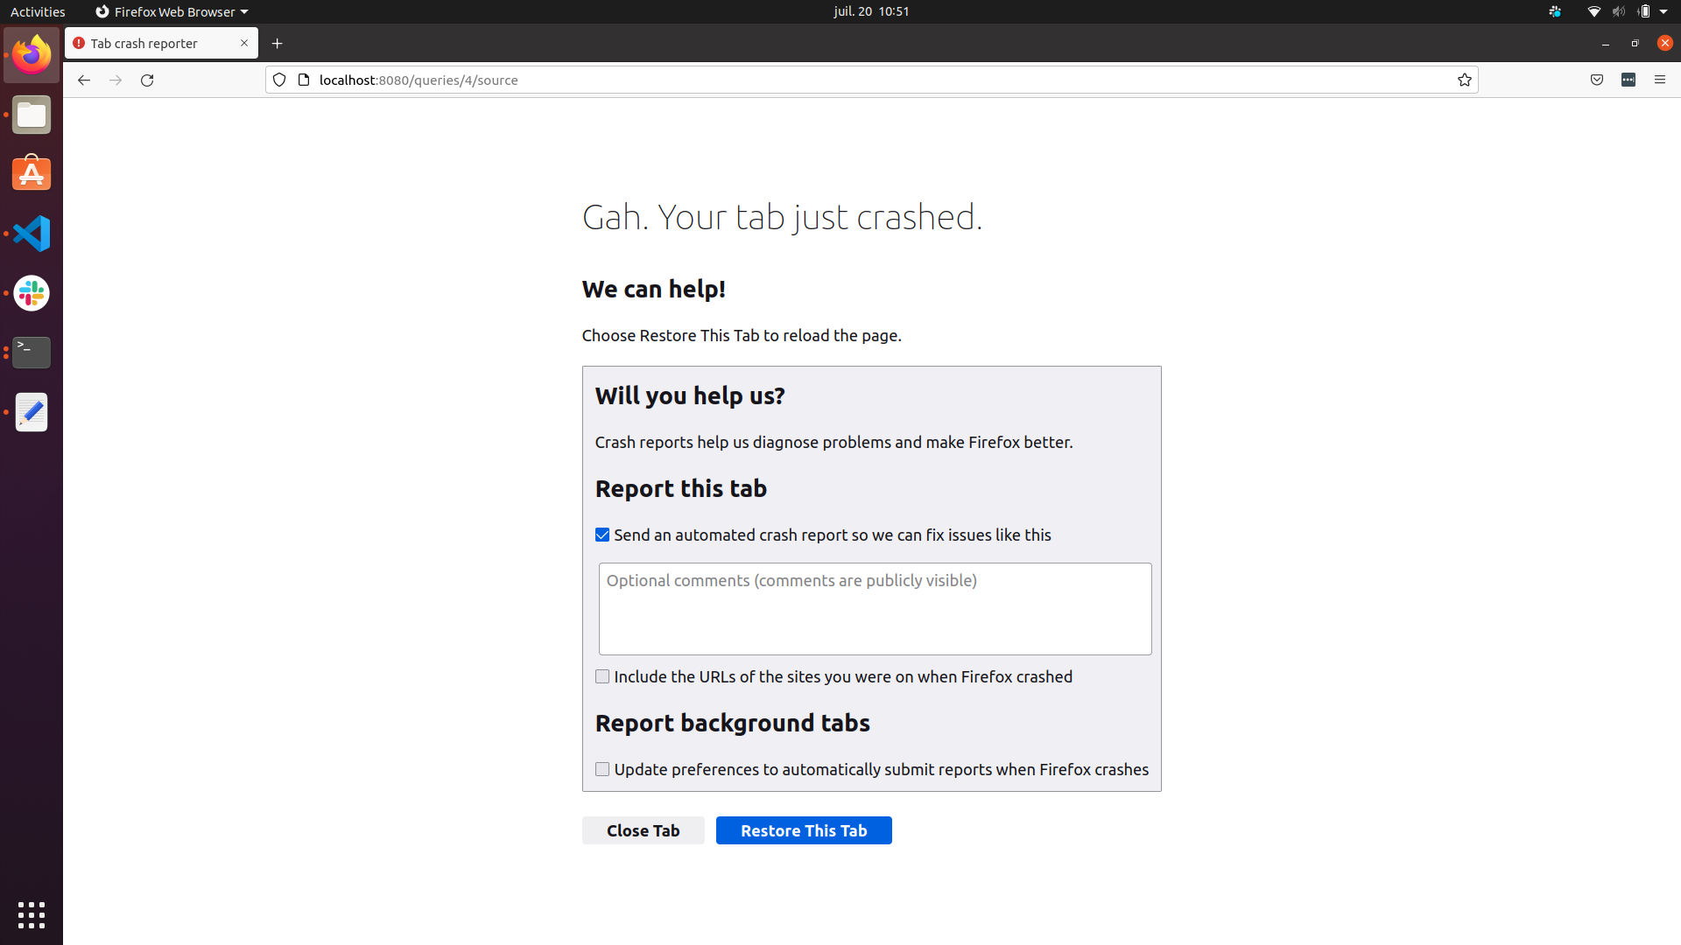Click Restore This Tab button
The width and height of the screenshot is (1681, 945).
(x=804, y=830)
